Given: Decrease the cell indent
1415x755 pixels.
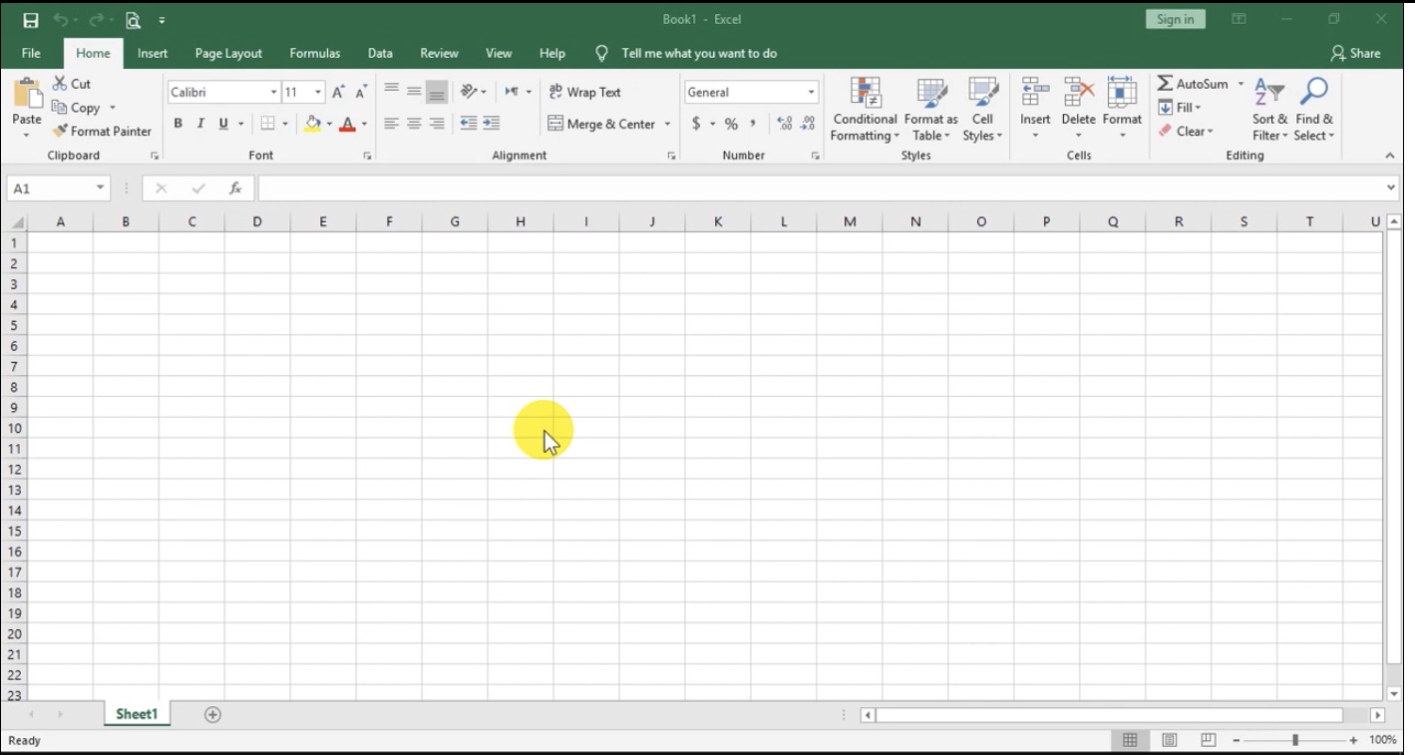Looking at the screenshot, I should tap(468, 124).
